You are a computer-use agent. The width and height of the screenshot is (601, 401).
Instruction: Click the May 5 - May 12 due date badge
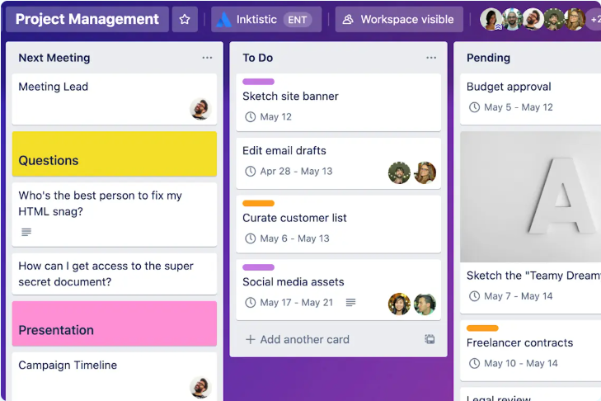coord(510,107)
